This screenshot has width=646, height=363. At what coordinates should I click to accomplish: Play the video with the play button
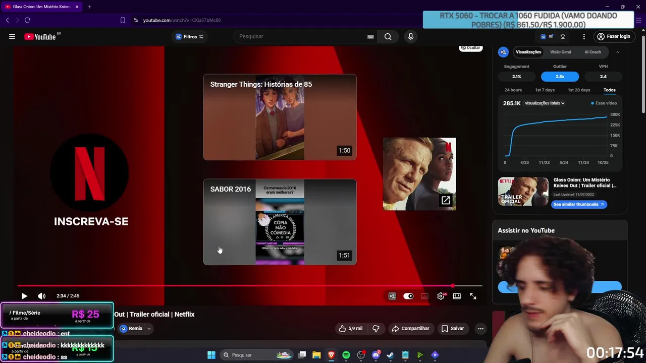pyautogui.click(x=24, y=296)
